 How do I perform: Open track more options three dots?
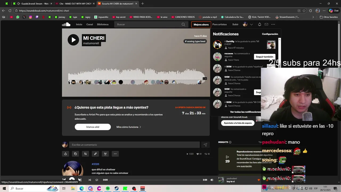click(x=115, y=154)
